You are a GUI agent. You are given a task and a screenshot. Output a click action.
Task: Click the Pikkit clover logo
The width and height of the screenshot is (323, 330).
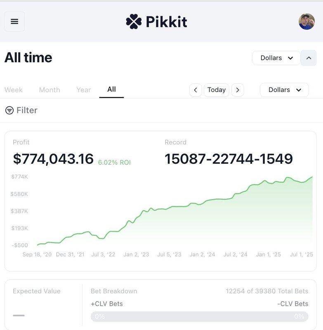pyautogui.click(x=134, y=21)
